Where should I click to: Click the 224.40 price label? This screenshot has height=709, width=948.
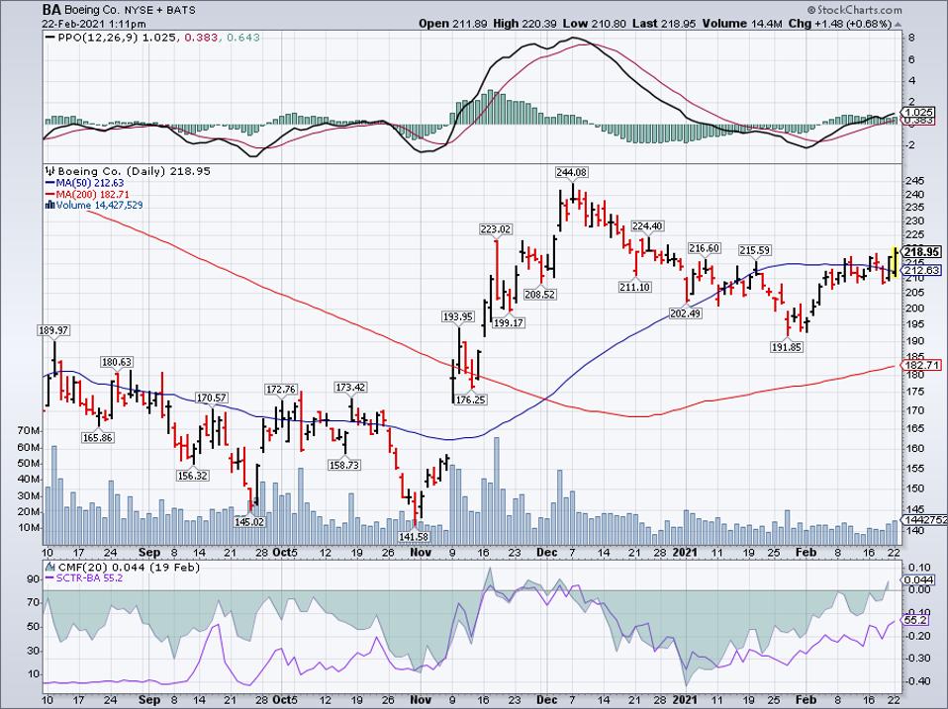[x=647, y=225]
